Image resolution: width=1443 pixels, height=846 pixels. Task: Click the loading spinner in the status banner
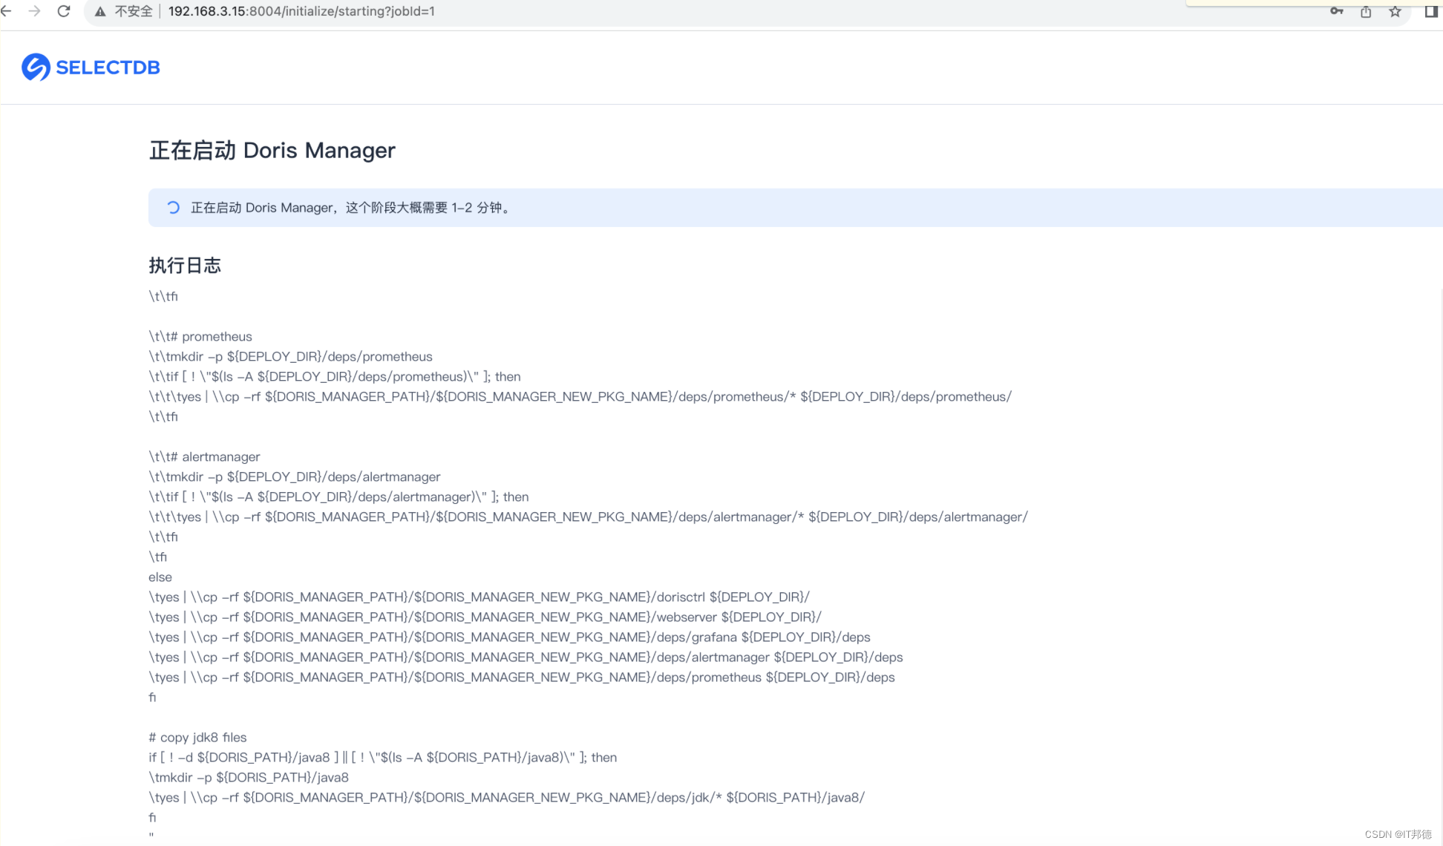point(173,207)
